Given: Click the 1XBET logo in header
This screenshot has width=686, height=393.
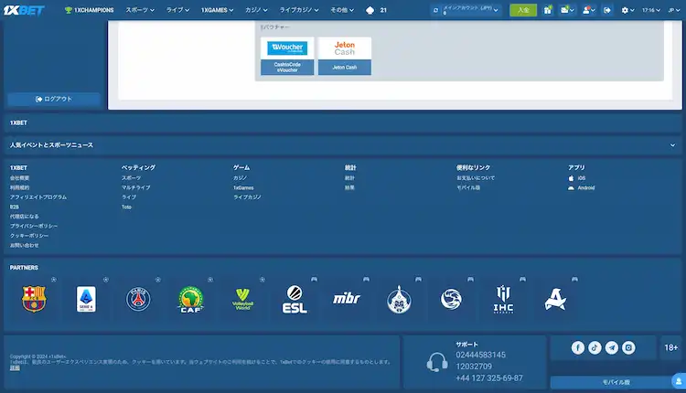Looking at the screenshot, I should 24,10.
